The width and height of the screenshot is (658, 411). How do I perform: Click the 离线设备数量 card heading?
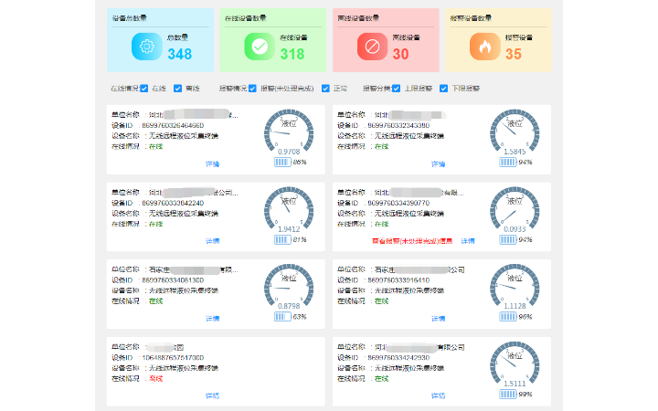[x=358, y=18]
